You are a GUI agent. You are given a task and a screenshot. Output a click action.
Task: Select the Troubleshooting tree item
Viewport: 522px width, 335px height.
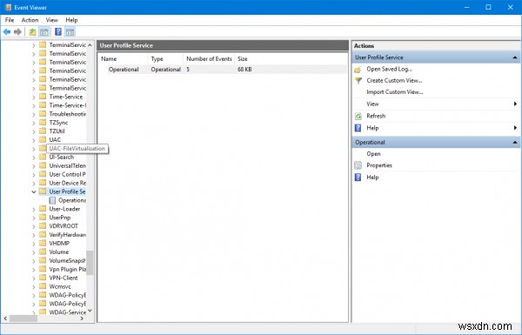point(67,114)
